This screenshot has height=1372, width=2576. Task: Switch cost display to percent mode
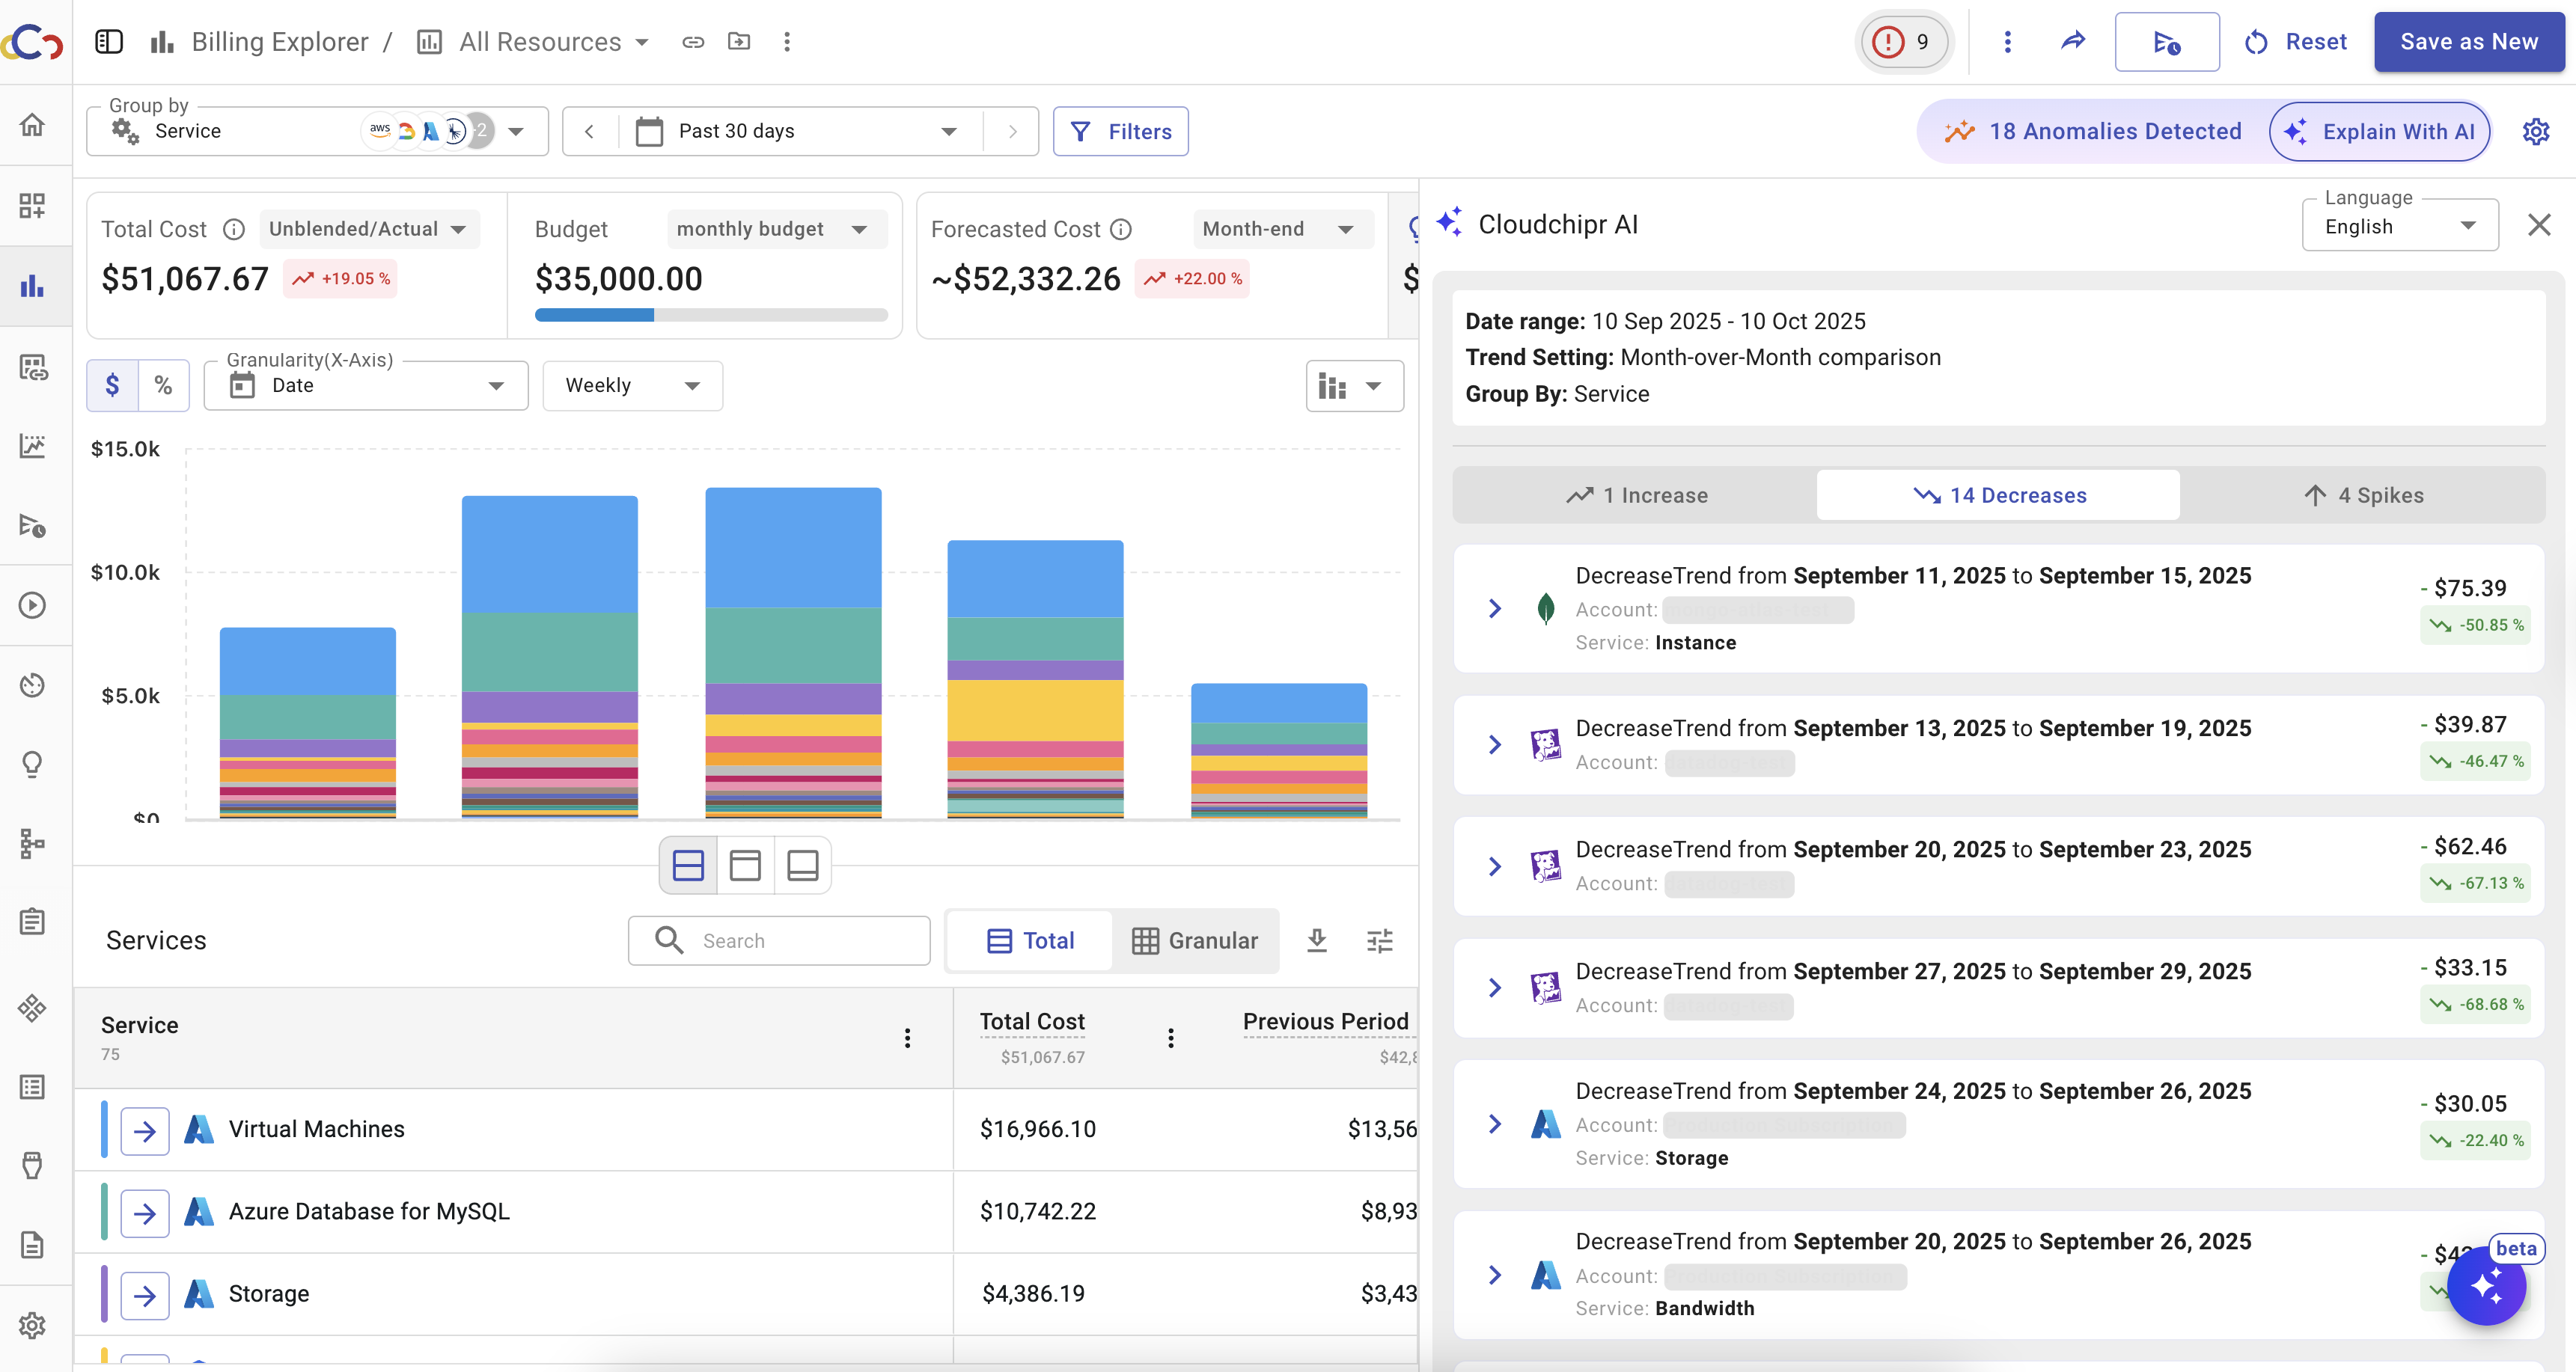pos(163,386)
